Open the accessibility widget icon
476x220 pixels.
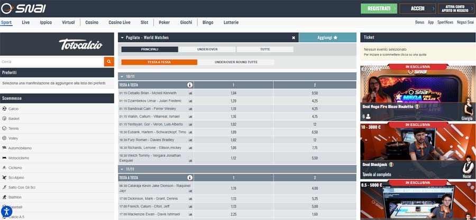[x=6, y=212]
